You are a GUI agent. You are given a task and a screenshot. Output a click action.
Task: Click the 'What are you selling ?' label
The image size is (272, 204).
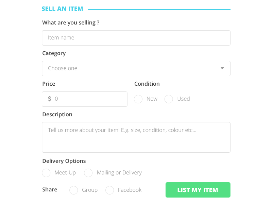click(71, 23)
